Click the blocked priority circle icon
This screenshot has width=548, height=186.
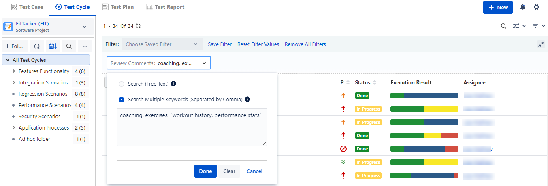pyautogui.click(x=343, y=149)
